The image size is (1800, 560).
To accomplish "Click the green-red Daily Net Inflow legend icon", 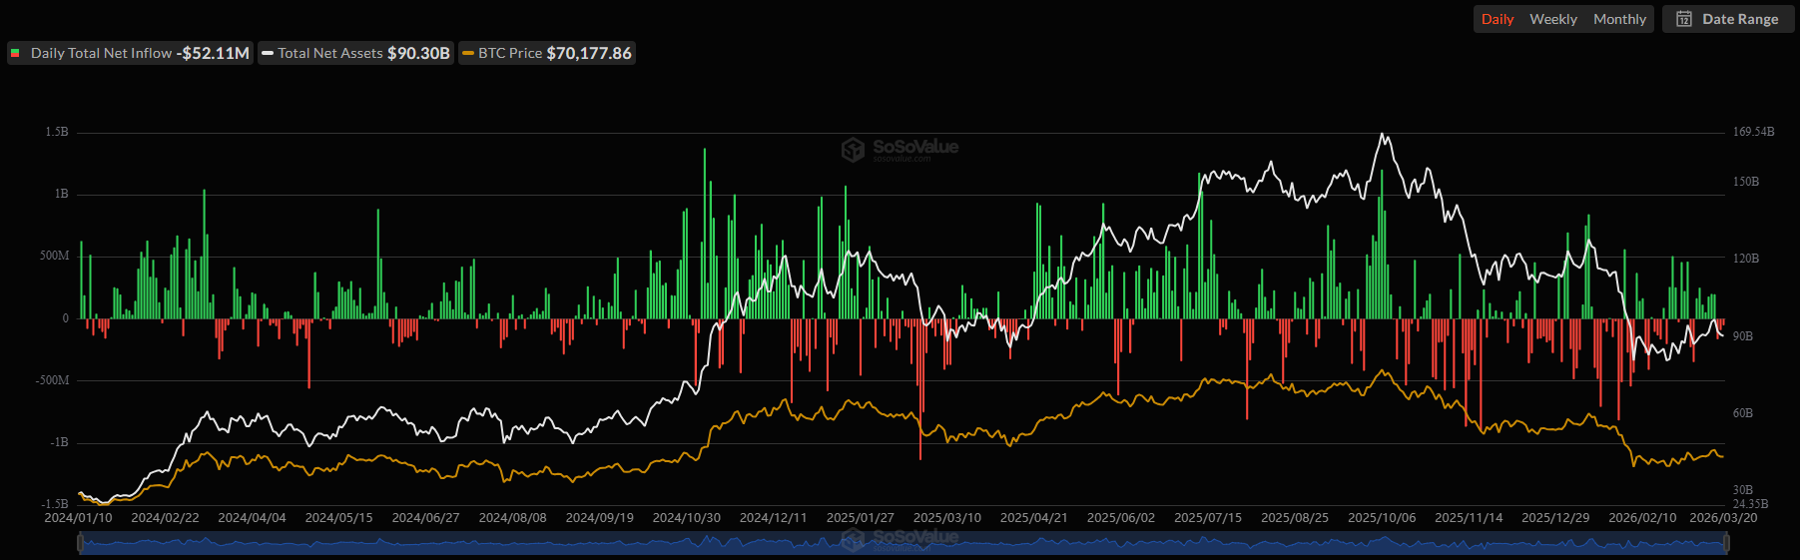I will (x=16, y=53).
